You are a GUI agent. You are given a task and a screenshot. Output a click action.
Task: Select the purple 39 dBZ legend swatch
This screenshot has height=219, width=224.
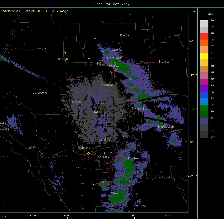pos(204,89)
